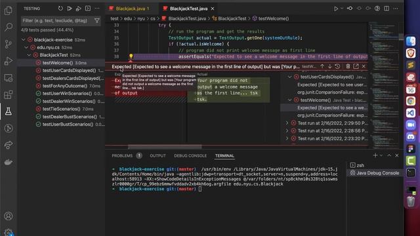Select the Java Debug Console terminal
The height and width of the screenshot is (236, 420).
point(375,173)
